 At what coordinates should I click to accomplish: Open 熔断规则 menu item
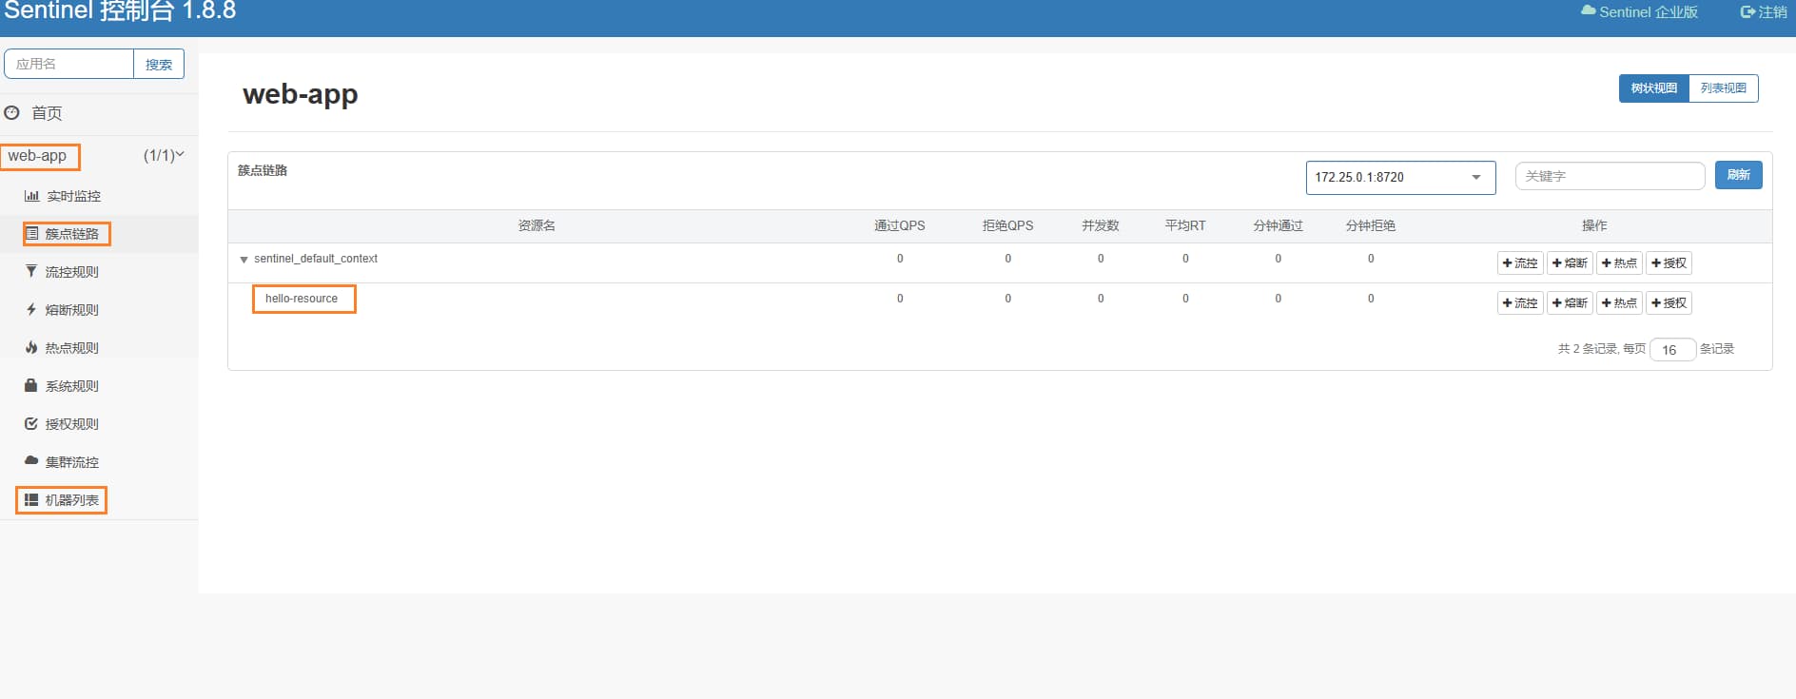coord(72,310)
